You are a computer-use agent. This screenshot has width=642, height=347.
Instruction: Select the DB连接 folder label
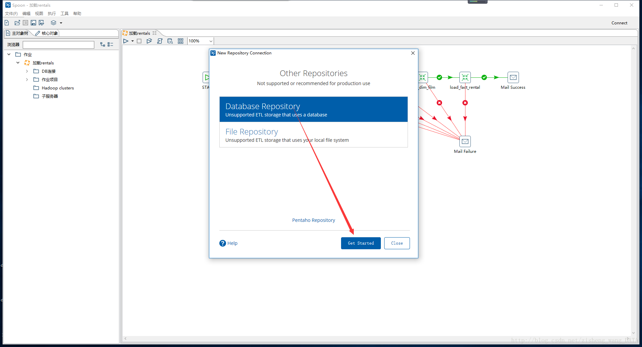pos(48,71)
